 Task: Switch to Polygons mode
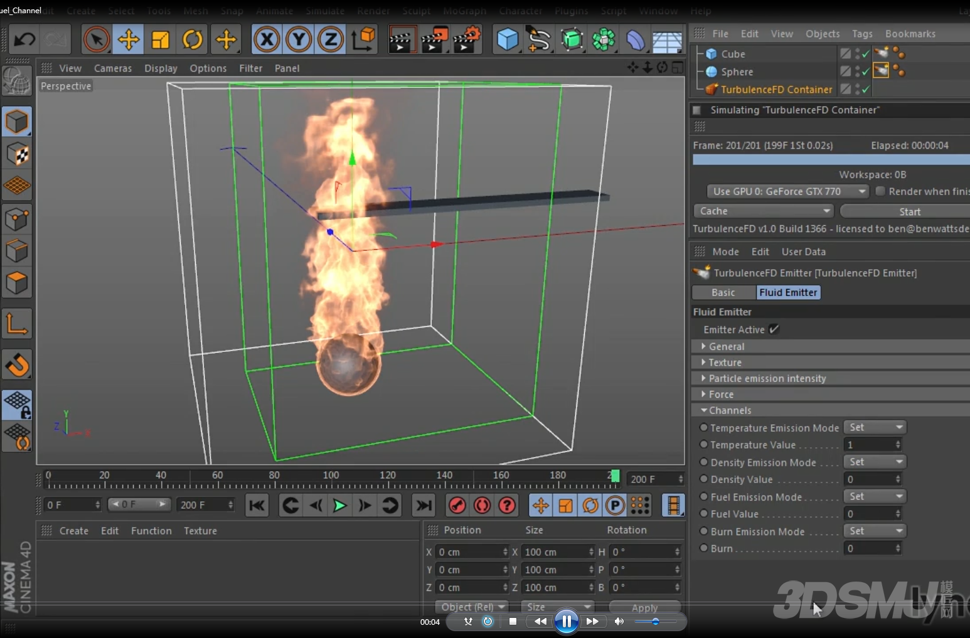pos(17,284)
